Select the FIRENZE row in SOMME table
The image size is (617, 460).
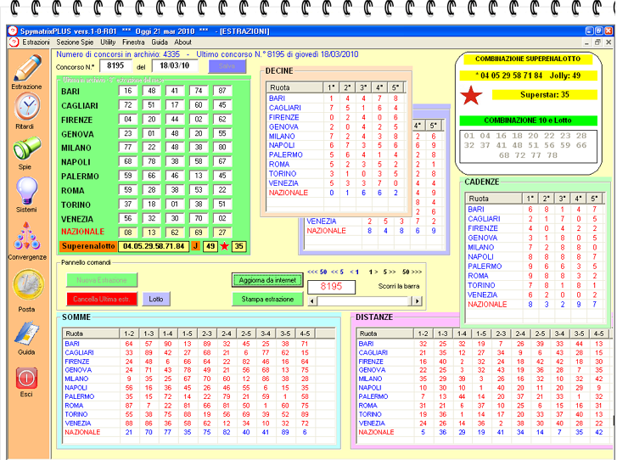pos(199,362)
